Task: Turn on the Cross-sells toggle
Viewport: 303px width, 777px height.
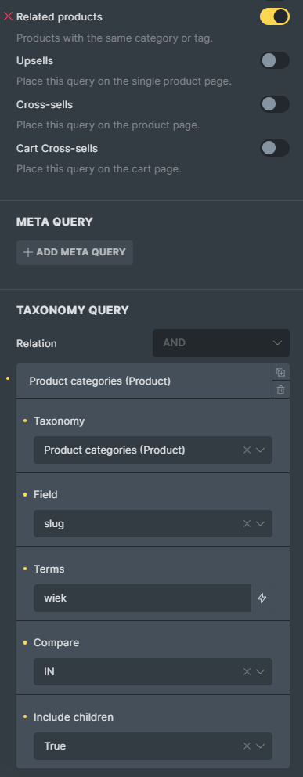Action: 275,104
